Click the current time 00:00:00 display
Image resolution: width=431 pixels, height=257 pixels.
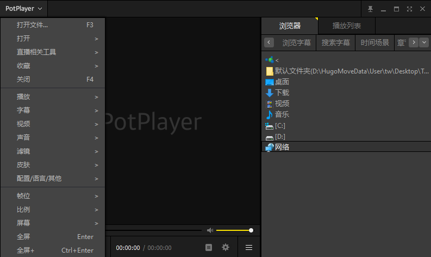coord(128,248)
